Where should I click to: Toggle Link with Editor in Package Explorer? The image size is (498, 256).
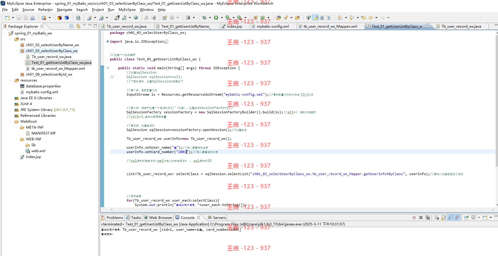pos(78,26)
